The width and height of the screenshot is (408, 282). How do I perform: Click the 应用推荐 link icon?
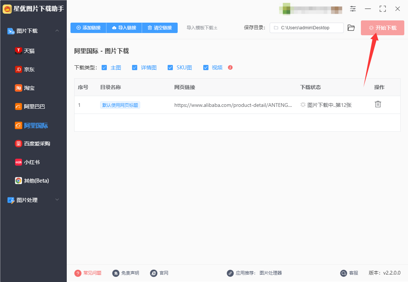click(x=230, y=273)
